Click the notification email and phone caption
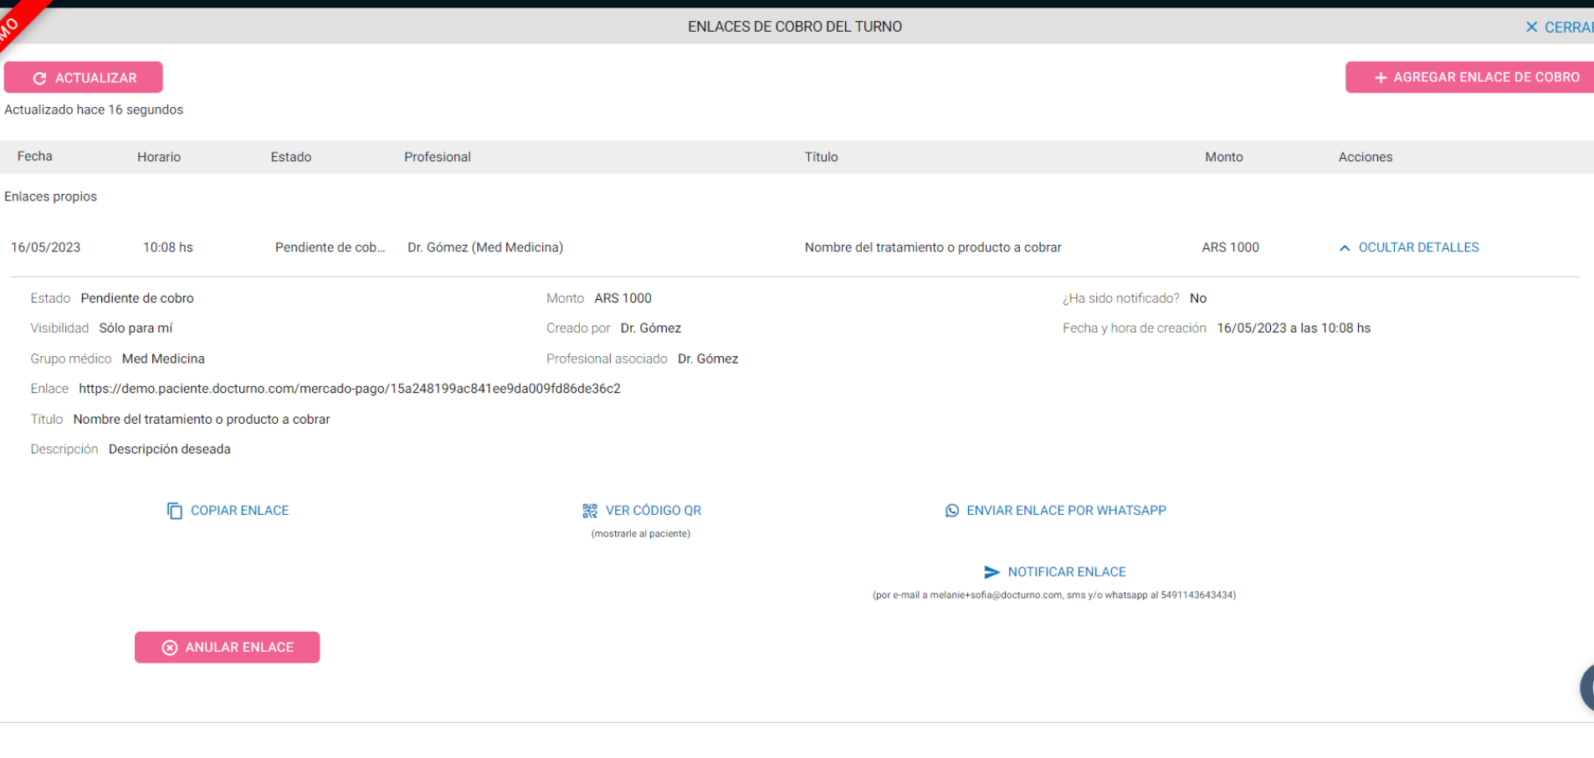The image size is (1594, 758). coord(1054,595)
